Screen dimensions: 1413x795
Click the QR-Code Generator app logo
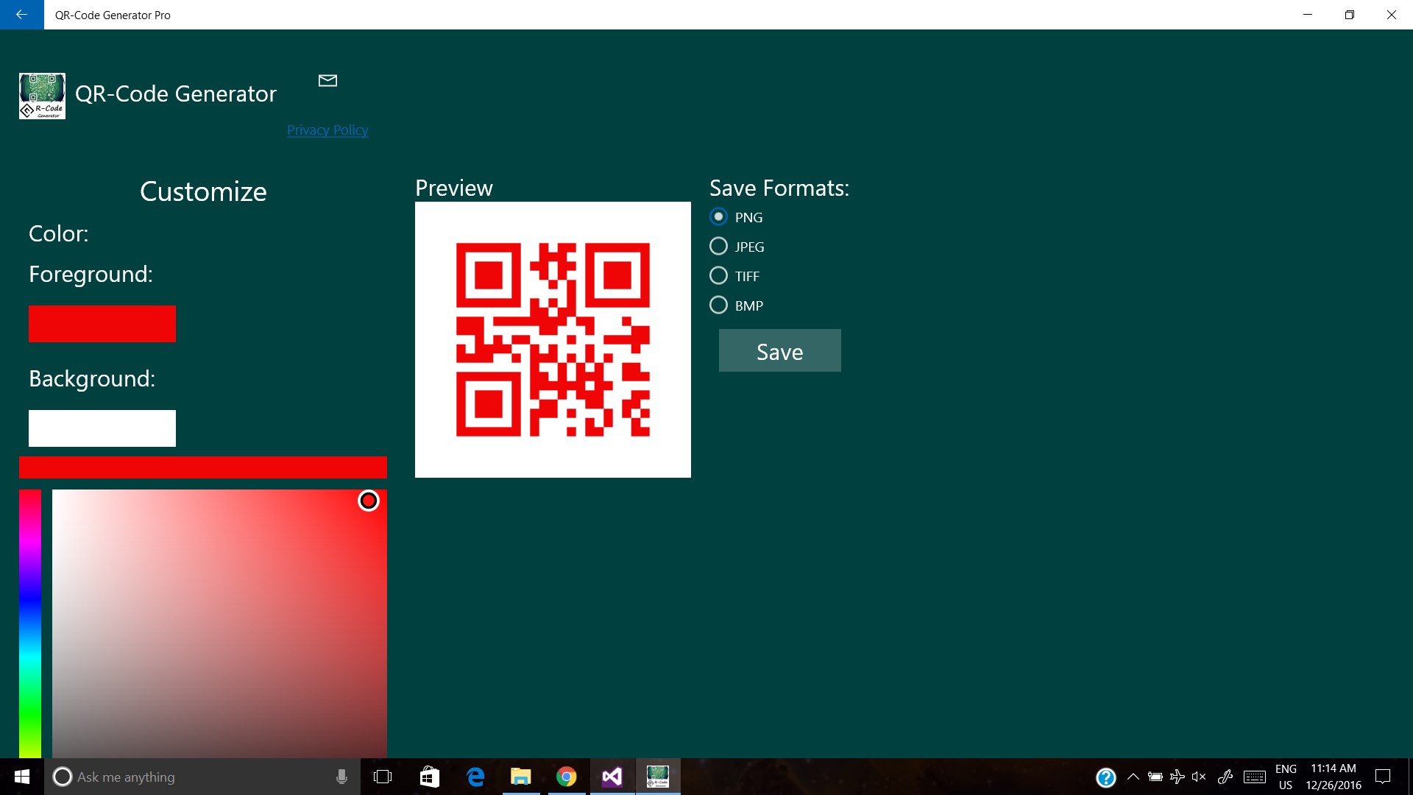tap(42, 96)
